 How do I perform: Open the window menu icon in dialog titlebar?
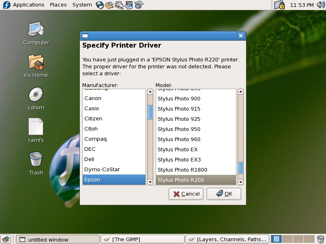click(x=85, y=36)
